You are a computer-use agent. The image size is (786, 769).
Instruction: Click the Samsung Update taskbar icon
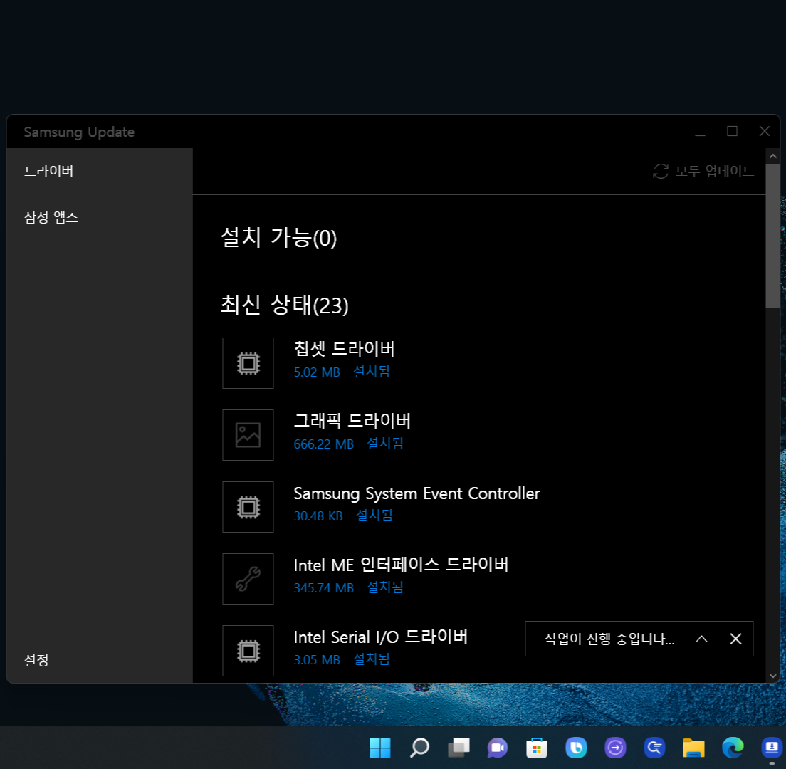pos(772,748)
